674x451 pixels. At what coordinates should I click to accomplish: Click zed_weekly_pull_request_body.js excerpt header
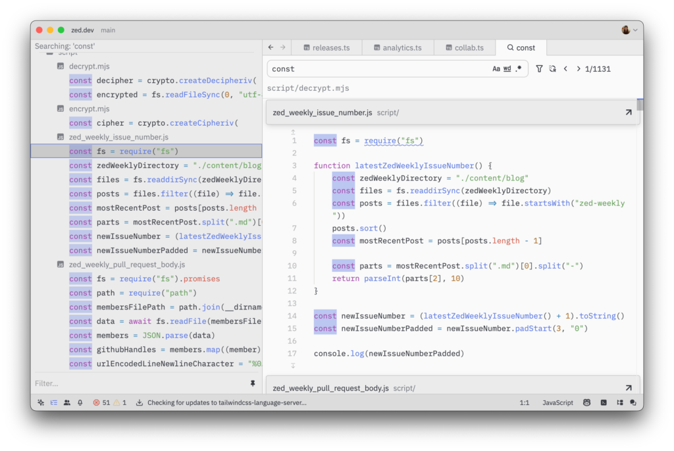pyautogui.click(x=453, y=385)
